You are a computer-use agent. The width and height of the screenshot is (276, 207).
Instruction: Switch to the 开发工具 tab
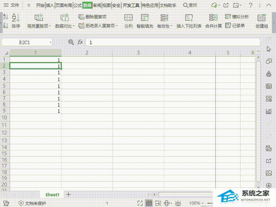(x=131, y=5)
